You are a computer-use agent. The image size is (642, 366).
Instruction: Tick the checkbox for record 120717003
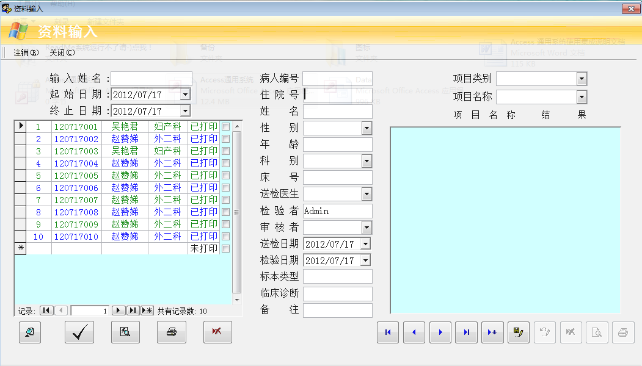(225, 151)
